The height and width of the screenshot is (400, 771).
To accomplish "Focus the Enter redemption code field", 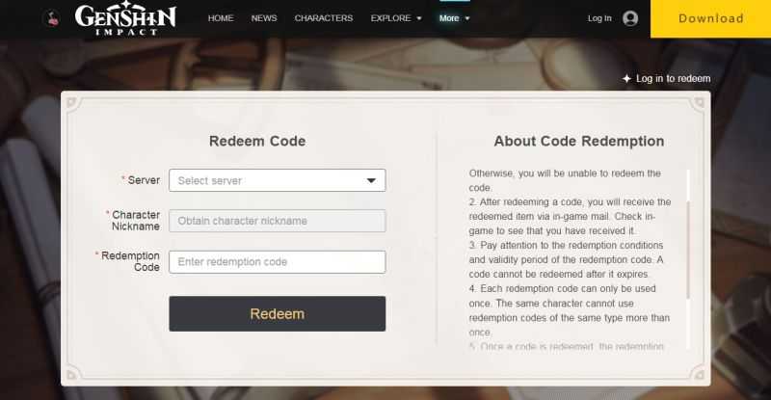I will (x=278, y=262).
